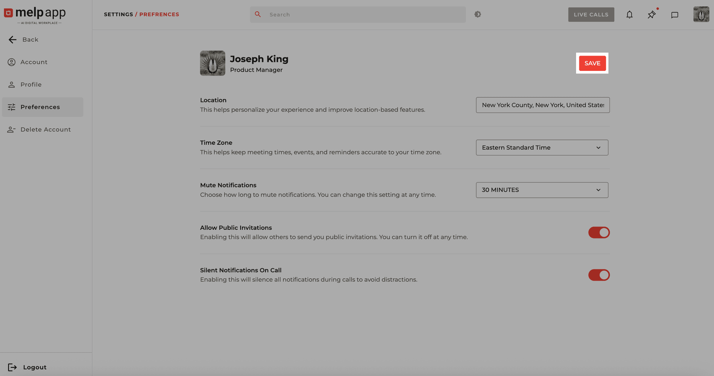Click Joseph King's profile picture
Viewport: 714px width, 376px height.
(212, 63)
